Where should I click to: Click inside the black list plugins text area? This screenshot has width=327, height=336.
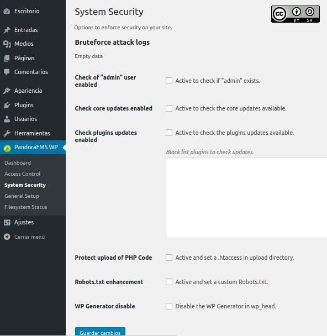(246, 198)
